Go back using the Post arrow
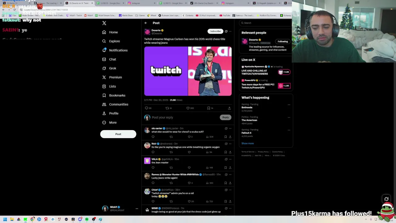Screen dimensions: 396x223 click(146, 23)
